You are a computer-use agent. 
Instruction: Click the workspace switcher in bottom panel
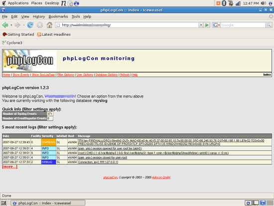(259, 203)
